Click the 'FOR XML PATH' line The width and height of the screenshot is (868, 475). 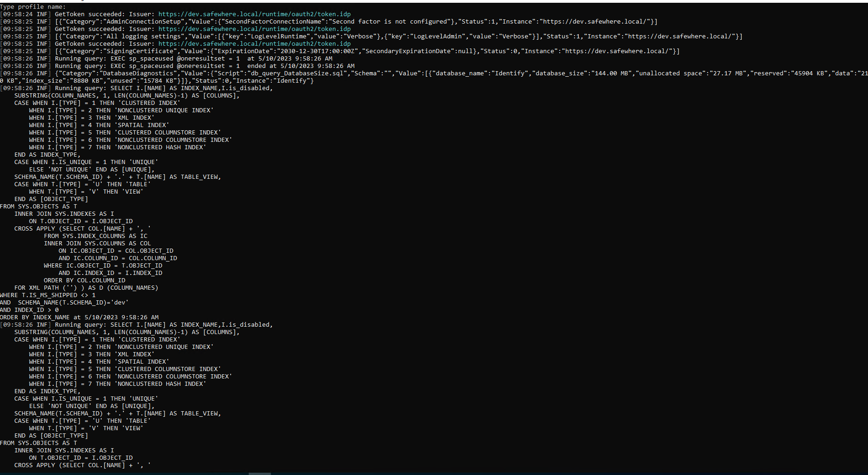coord(86,288)
